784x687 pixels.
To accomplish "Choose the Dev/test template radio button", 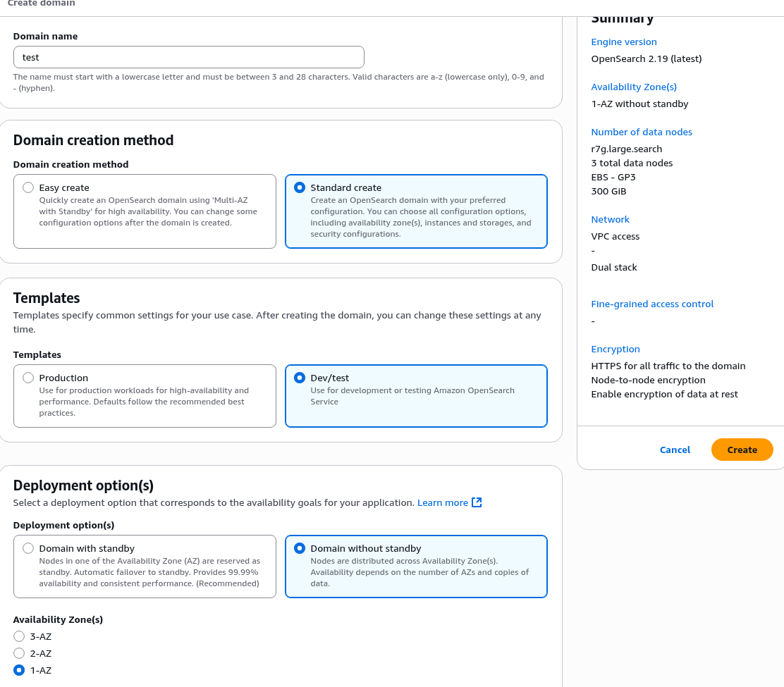I will [300, 378].
